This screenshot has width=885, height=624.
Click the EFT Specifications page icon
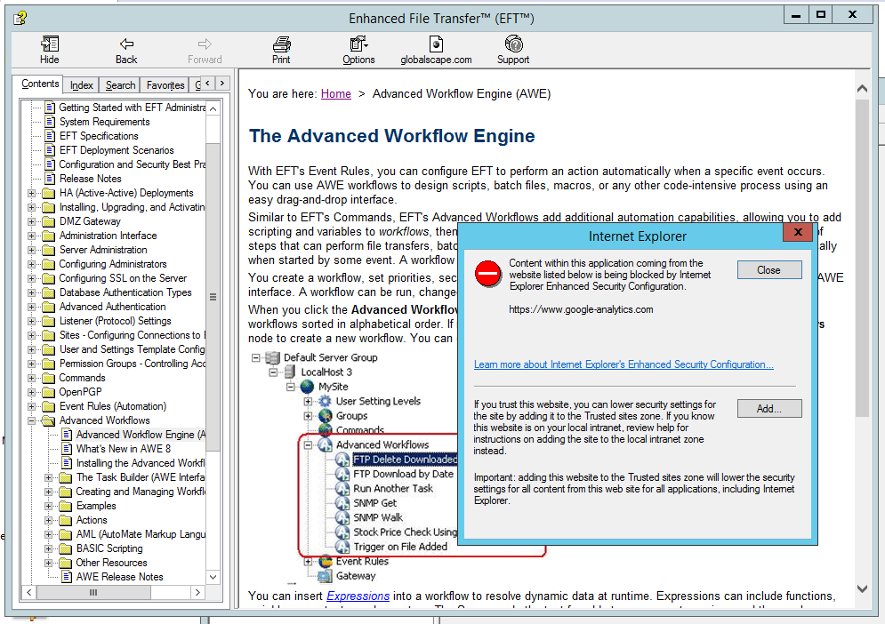point(50,135)
